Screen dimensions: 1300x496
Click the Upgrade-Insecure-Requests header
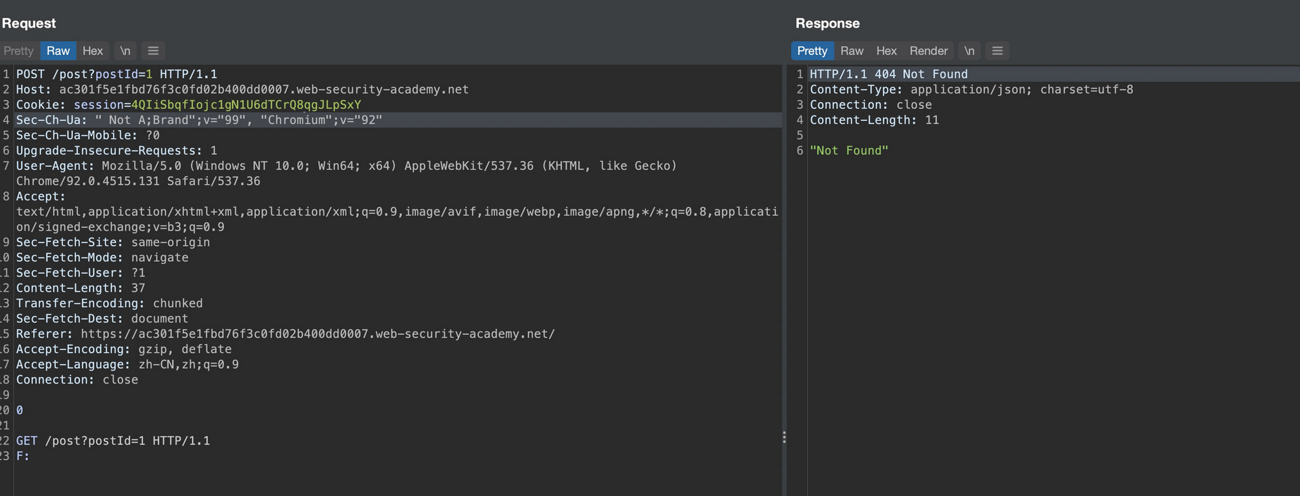116,151
